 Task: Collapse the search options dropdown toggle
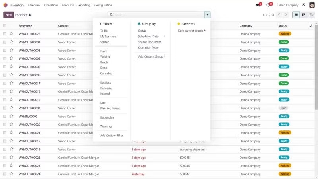207,15
